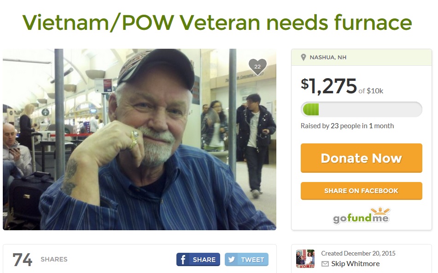Click the blue Share button
The image size is (438, 273).
point(198,260)
